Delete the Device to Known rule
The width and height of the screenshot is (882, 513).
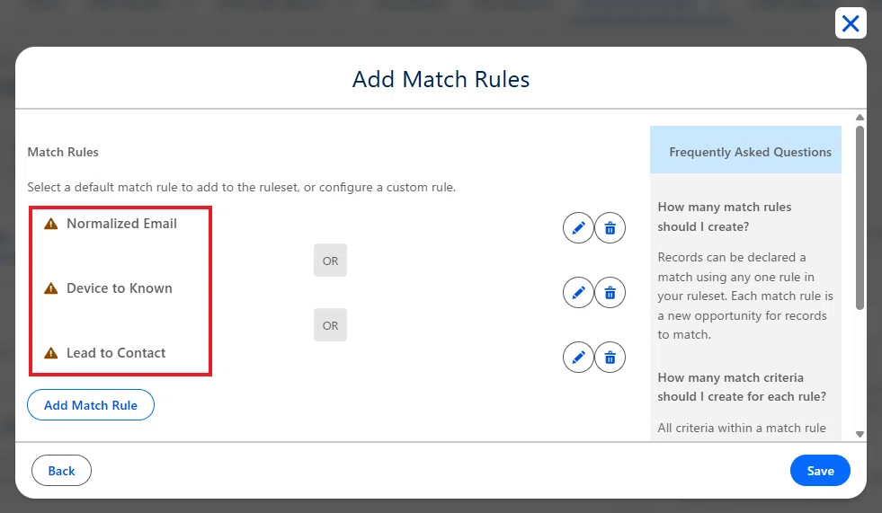click(x=610, y=293)
